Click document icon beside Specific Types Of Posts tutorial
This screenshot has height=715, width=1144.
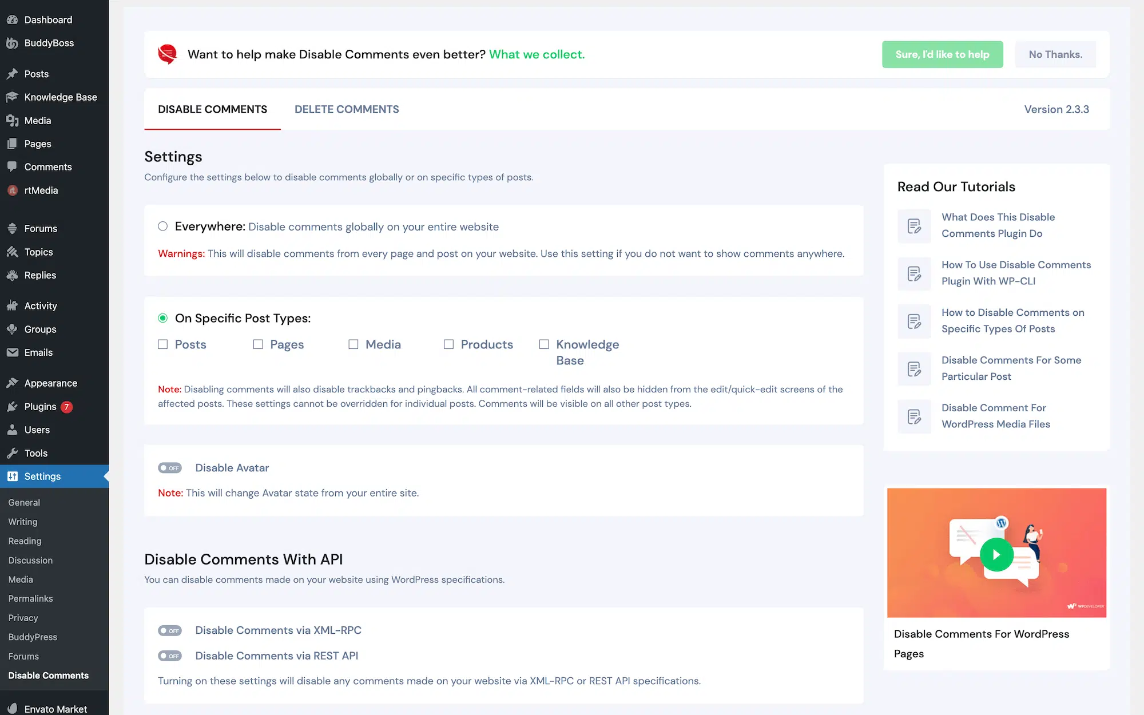point(914,321)
